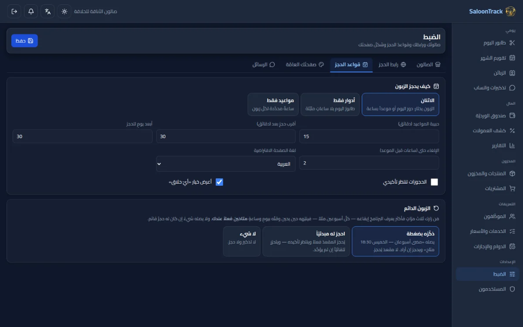This screenshot has width=523, height=327.
Task: Click the chat icon beside تذكيرات واتساب
Action: click(x=512, y=88)
